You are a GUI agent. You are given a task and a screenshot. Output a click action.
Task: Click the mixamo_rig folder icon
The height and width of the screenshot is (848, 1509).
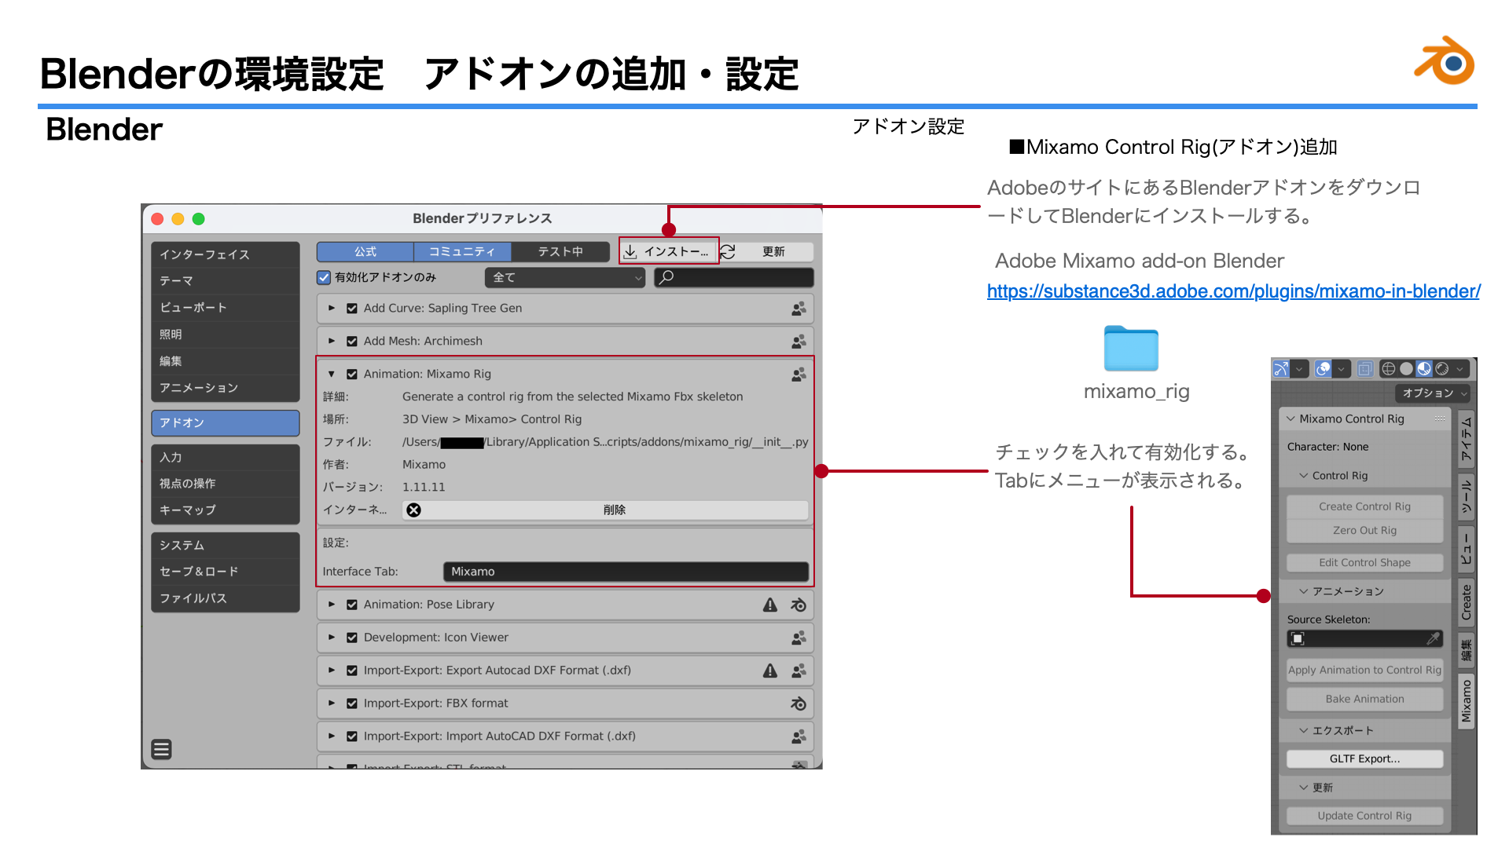coord(1131,348)
